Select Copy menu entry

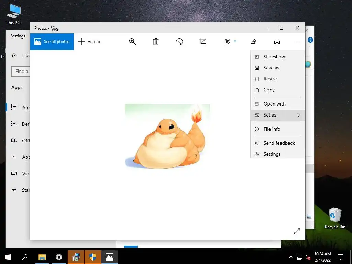277,90
